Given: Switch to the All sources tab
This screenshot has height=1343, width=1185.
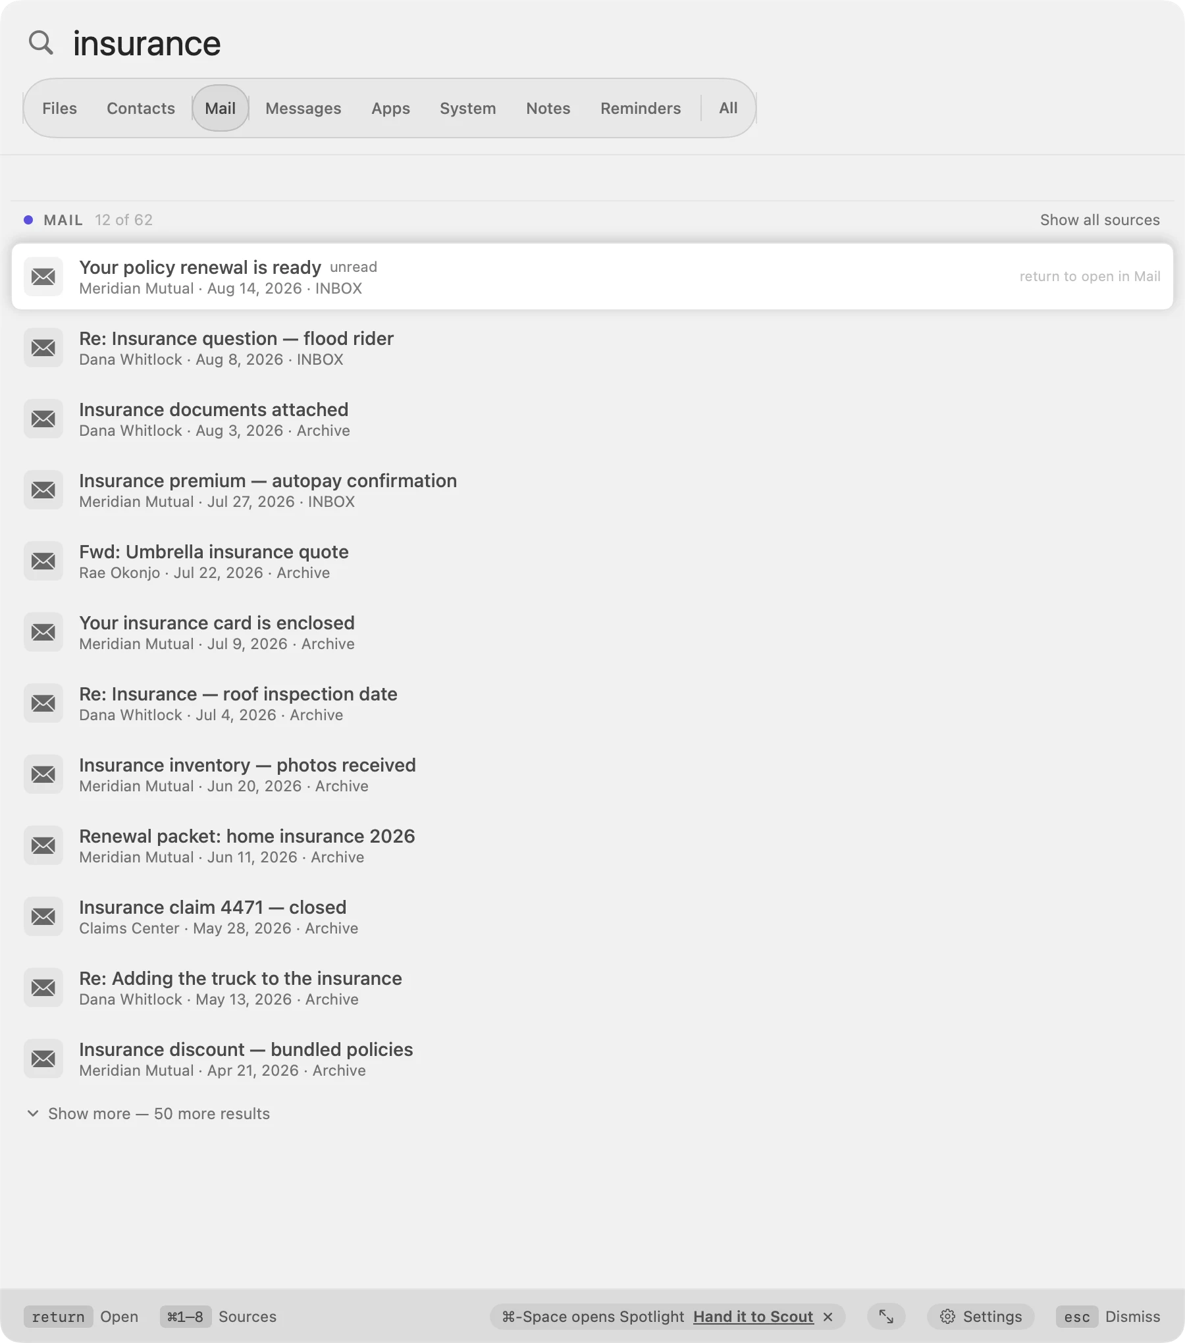Looking at the screenshot, I should point(728,108).
